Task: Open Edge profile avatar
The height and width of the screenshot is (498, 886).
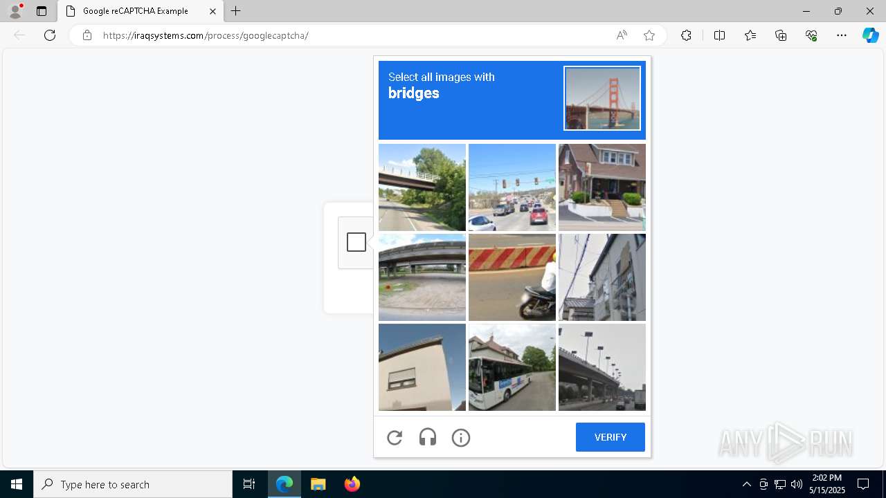Action: coord(15,11)
